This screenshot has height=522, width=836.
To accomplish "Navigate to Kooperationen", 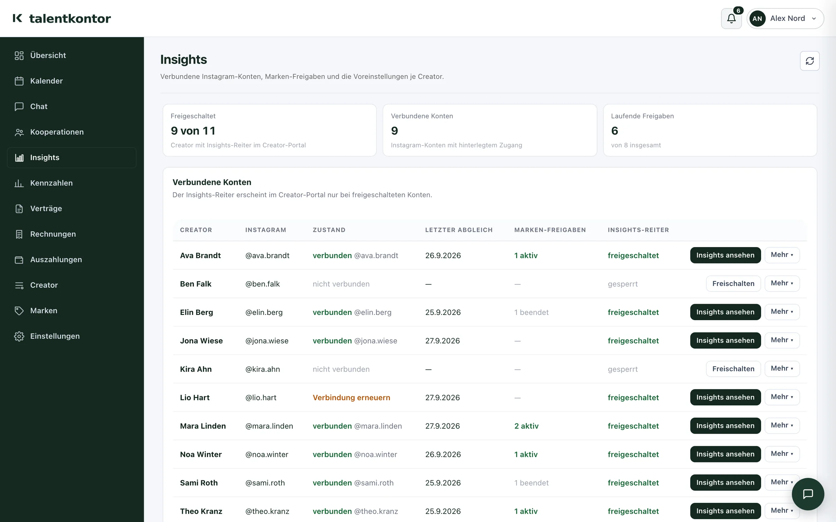I will [71, 132].
